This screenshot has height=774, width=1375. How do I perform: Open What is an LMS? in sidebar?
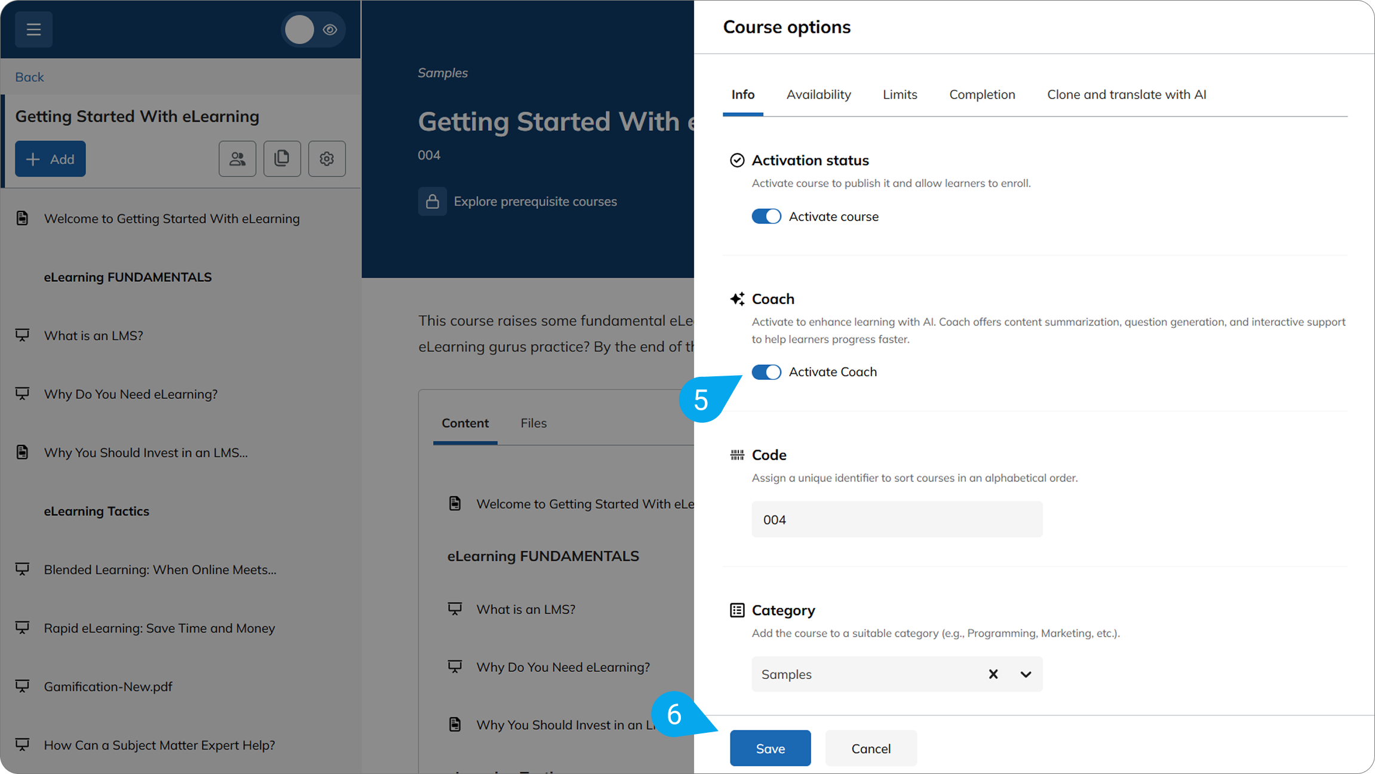click(94, 336)
